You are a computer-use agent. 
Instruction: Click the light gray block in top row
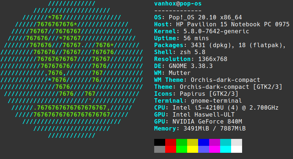tap(237, 143)
